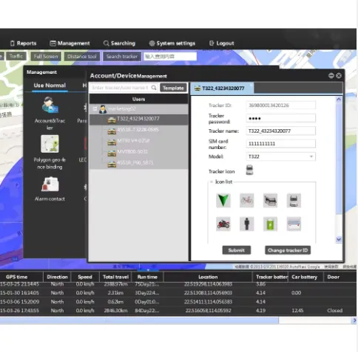Switch to the Use Normal tab

tap(50, 86)
